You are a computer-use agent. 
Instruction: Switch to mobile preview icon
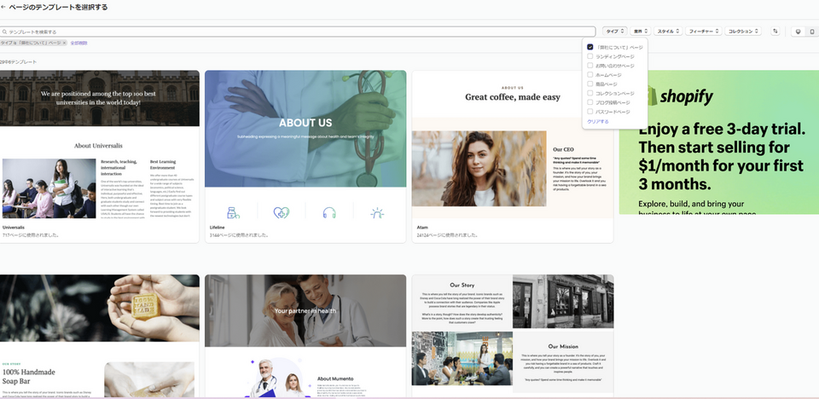pyautogui.click(x=811, y=32)
